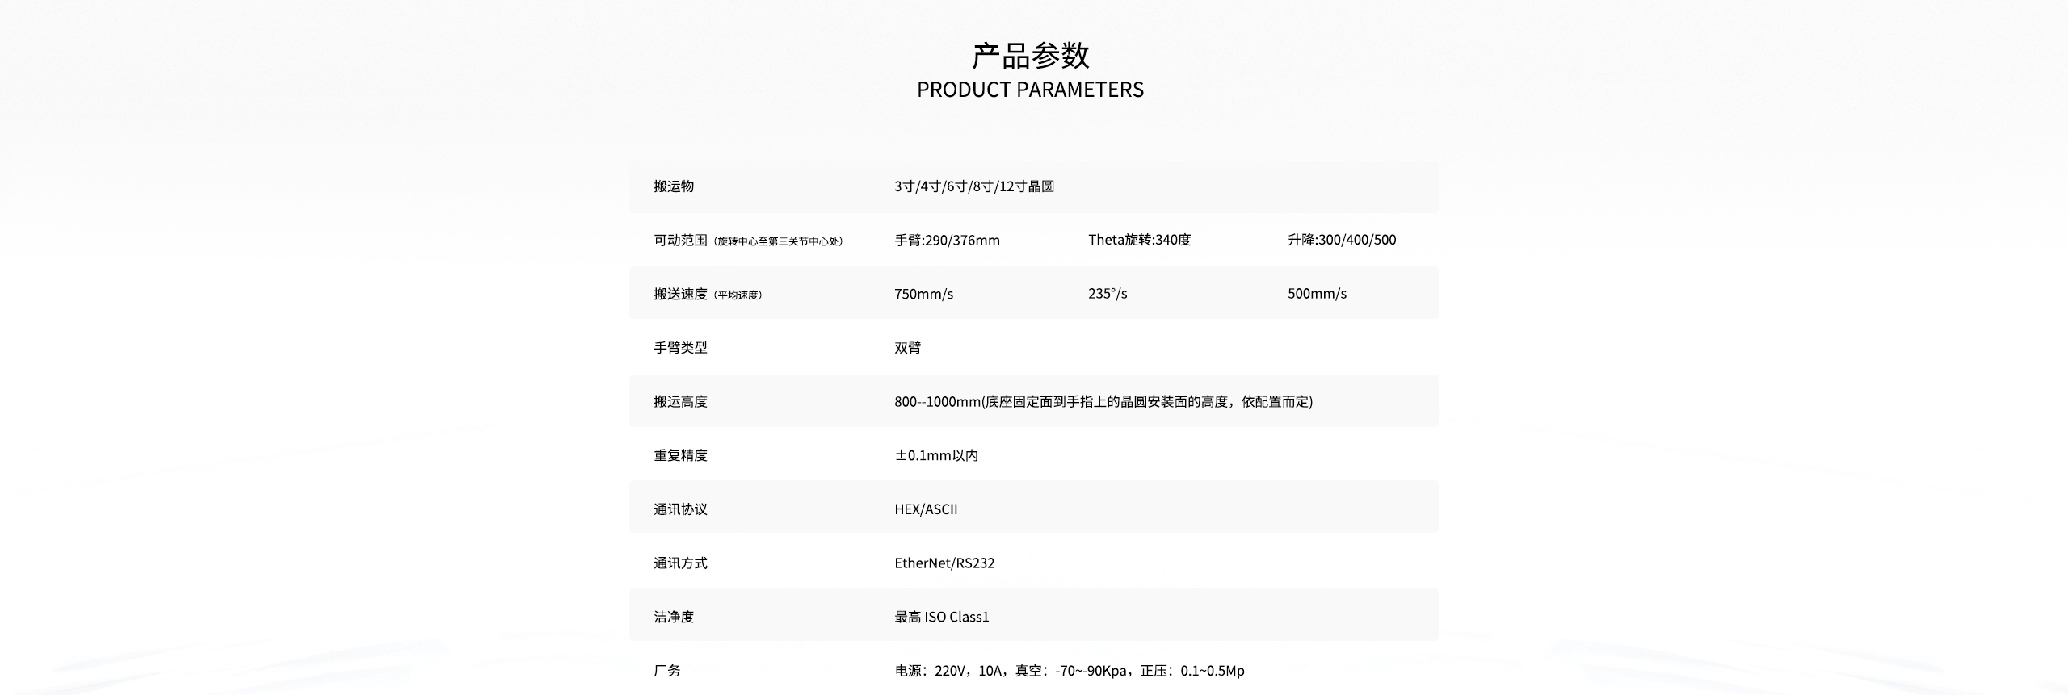Click the HEX/ASCII protocol value
2068x695 pixels.
tap(926, 509)
